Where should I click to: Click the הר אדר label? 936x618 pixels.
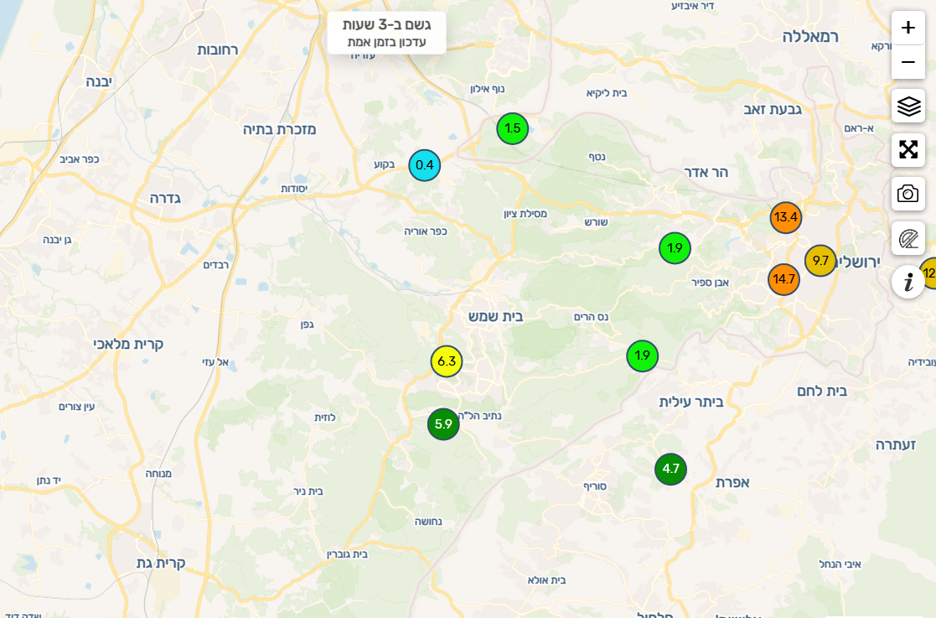706,173
